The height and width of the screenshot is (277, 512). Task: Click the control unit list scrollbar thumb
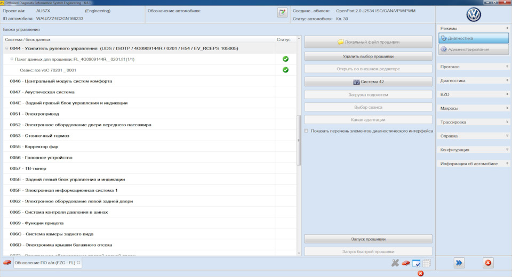pos(299,141)
